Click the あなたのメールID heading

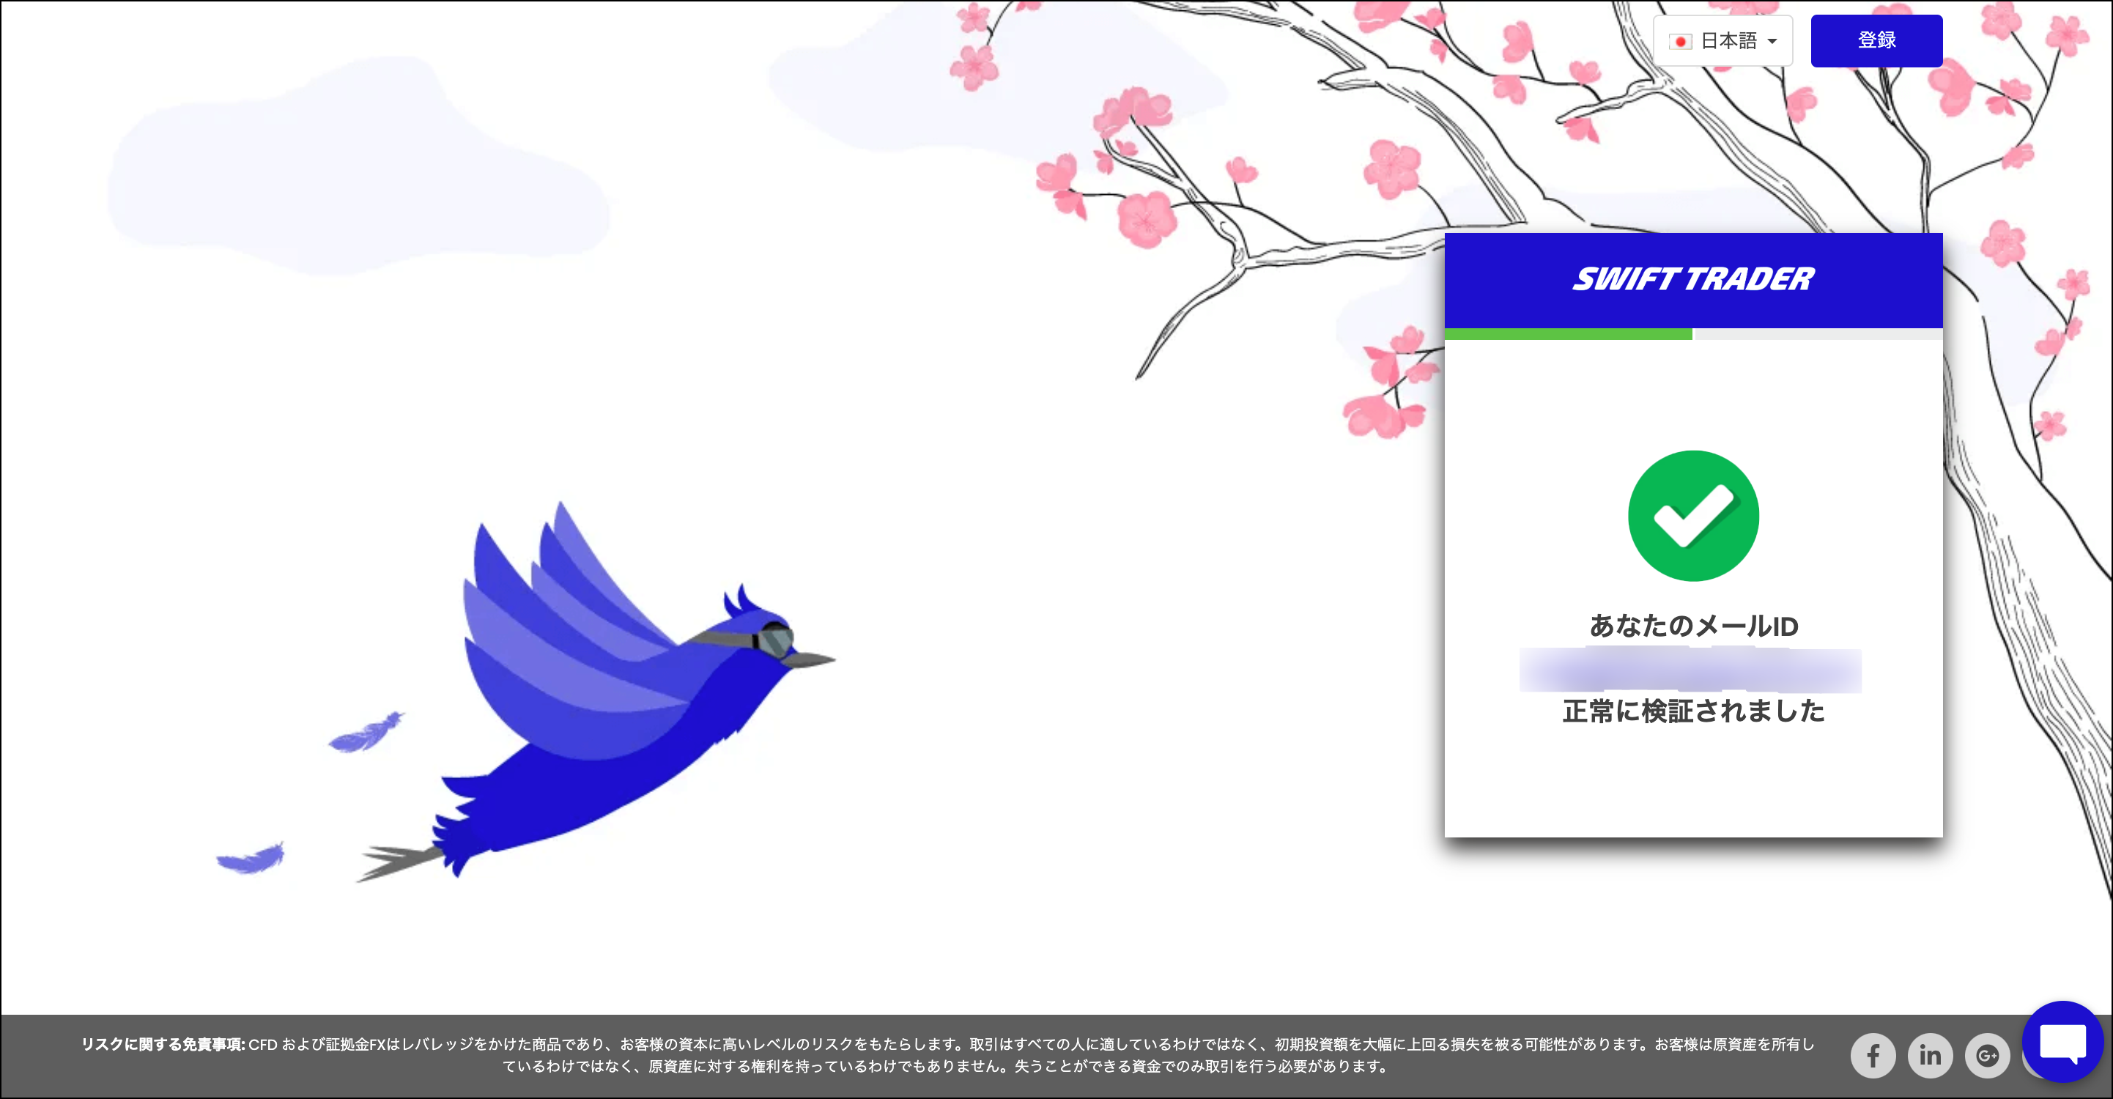pos(1693,626)
